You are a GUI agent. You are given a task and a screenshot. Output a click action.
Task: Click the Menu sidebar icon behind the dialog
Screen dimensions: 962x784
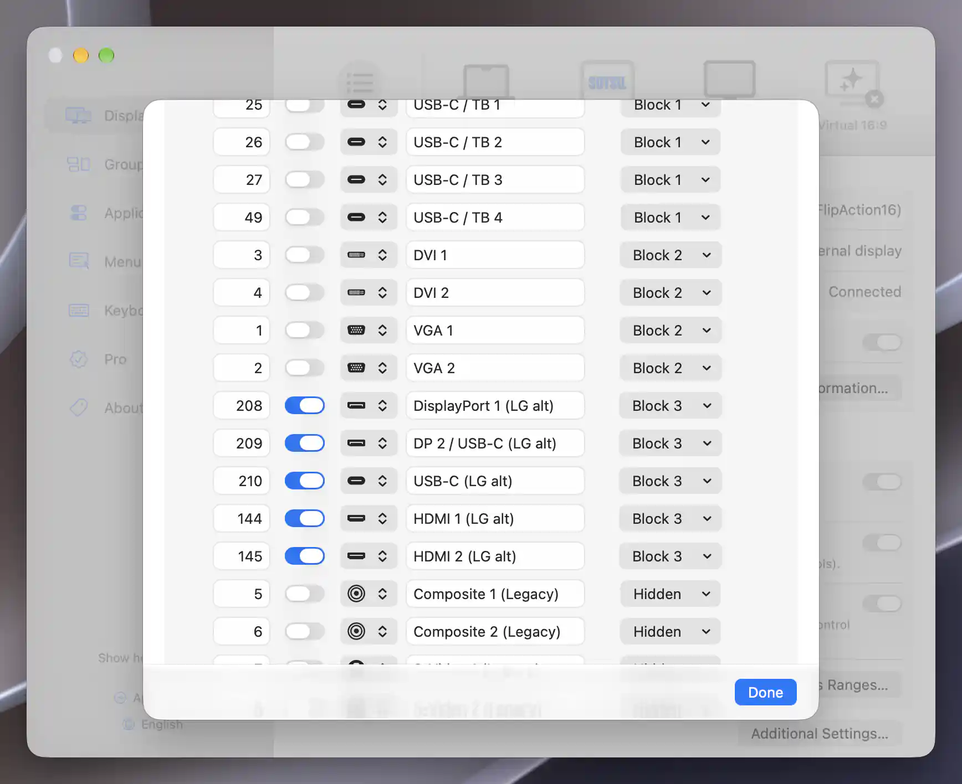coord(79,261)
